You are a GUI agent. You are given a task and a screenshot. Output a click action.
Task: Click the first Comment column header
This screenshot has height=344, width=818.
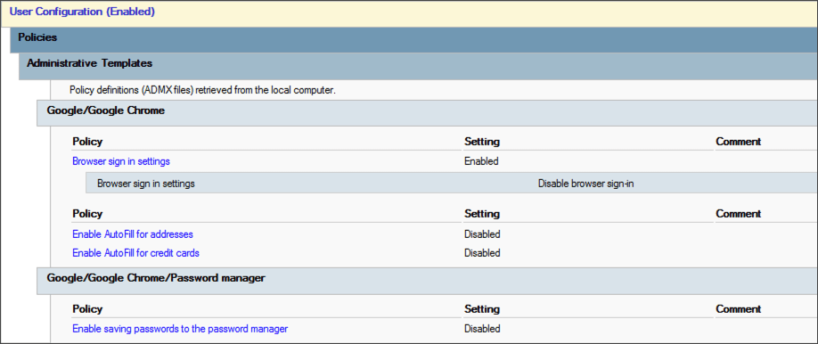click(x=739, y=142)
